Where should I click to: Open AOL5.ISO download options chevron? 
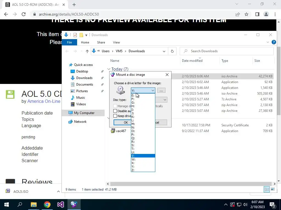pyautogui.click(x=58, y=191)
